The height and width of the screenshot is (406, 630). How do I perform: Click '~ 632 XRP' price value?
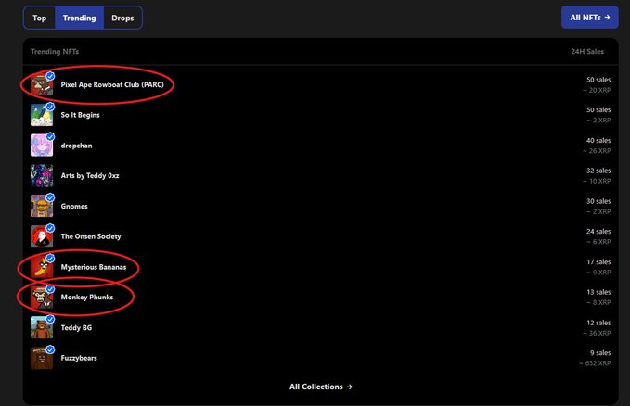[x=595, y=363]
